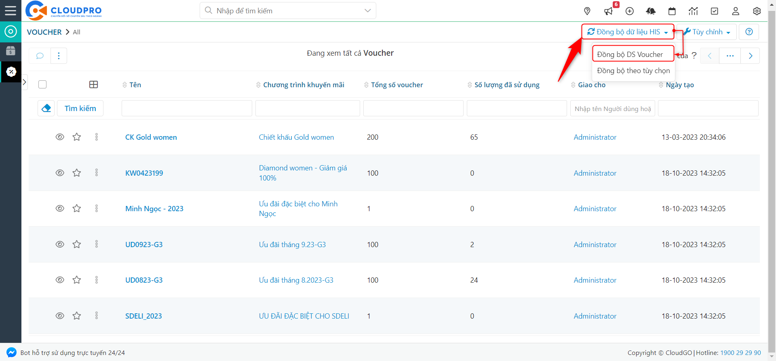Select Đồng bộ DS Voucher menu item

[x=633, y=54]
